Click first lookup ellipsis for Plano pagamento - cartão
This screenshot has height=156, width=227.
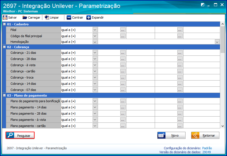coord(123,126)
